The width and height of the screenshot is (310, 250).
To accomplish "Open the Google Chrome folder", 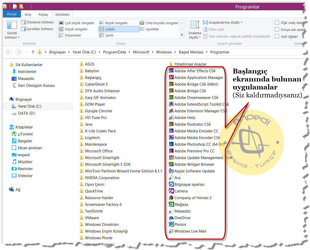I will (96, 111).
